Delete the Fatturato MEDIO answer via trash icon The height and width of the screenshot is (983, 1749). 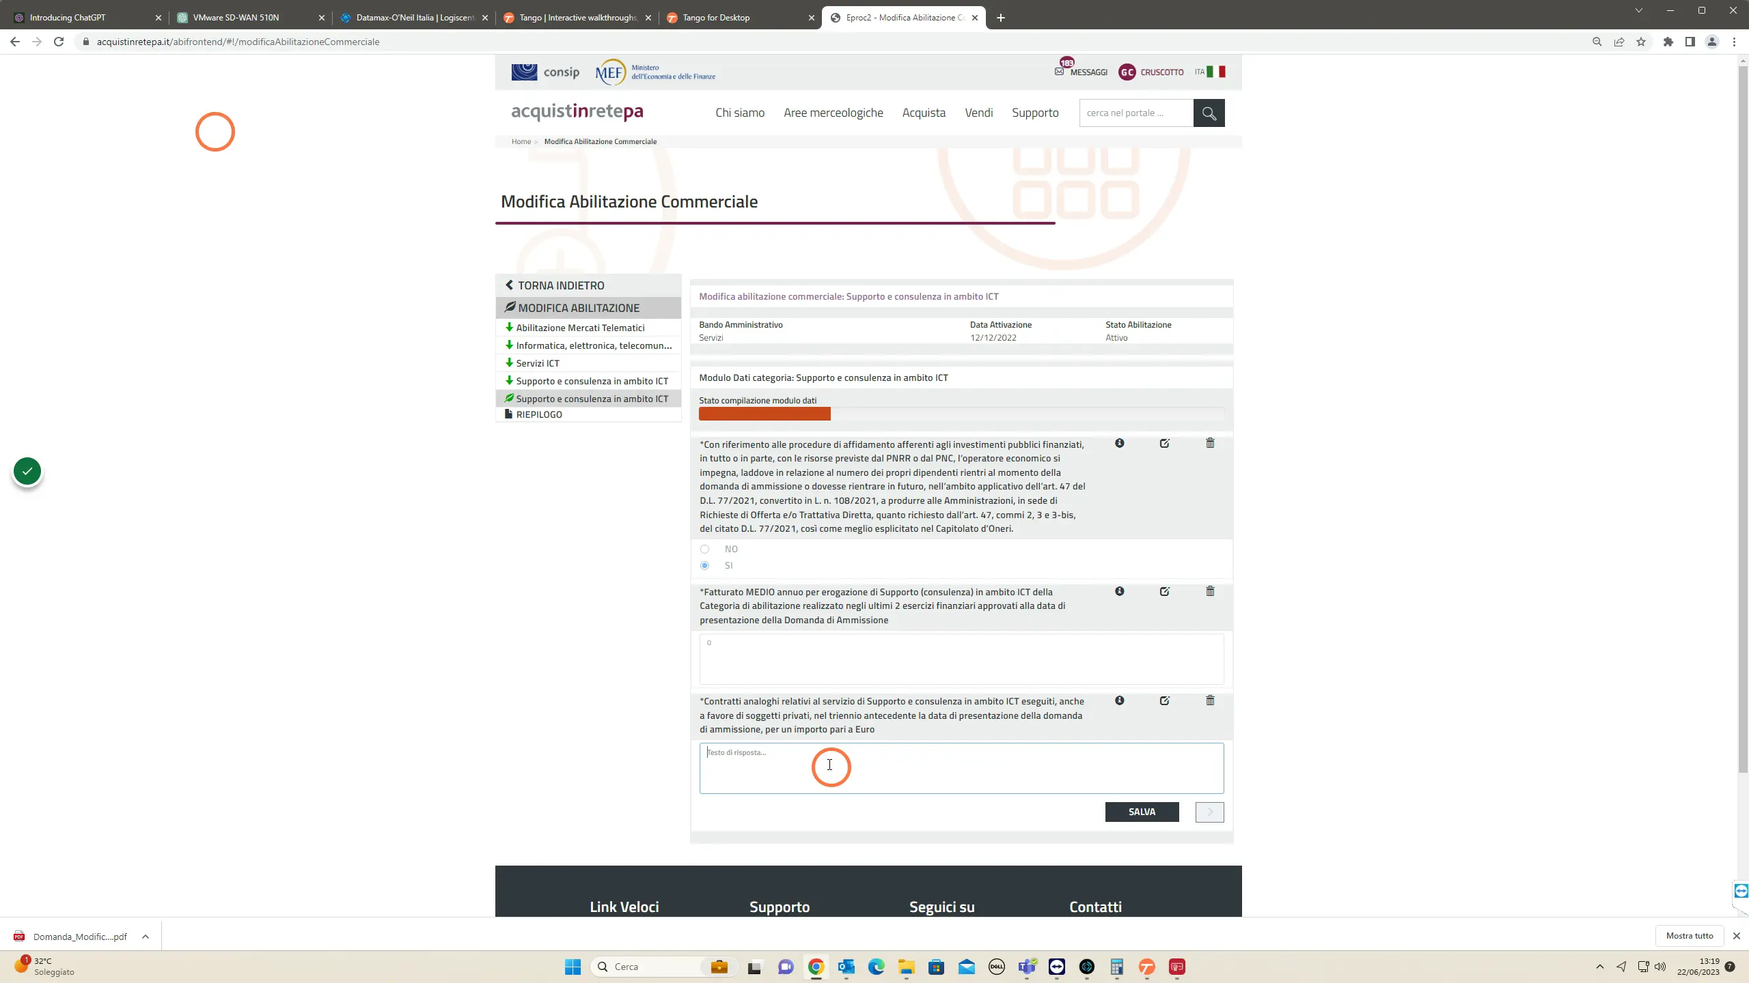1210,591
